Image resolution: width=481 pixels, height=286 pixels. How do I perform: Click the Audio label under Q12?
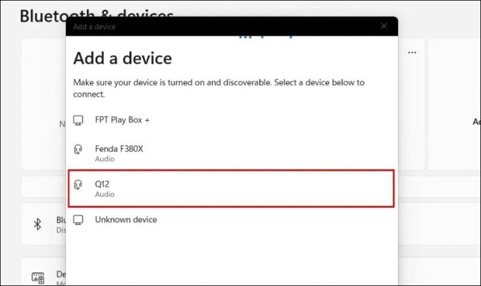click(104, 194)
